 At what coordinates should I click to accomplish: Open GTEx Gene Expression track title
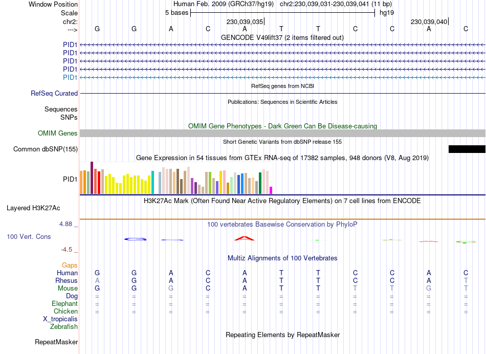pos(282,158)
